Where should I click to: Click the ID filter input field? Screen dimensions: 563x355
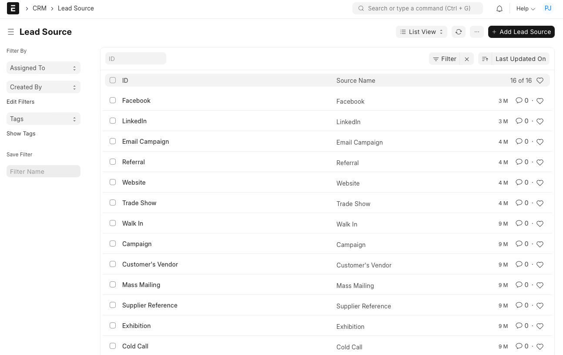pos(135,58)
